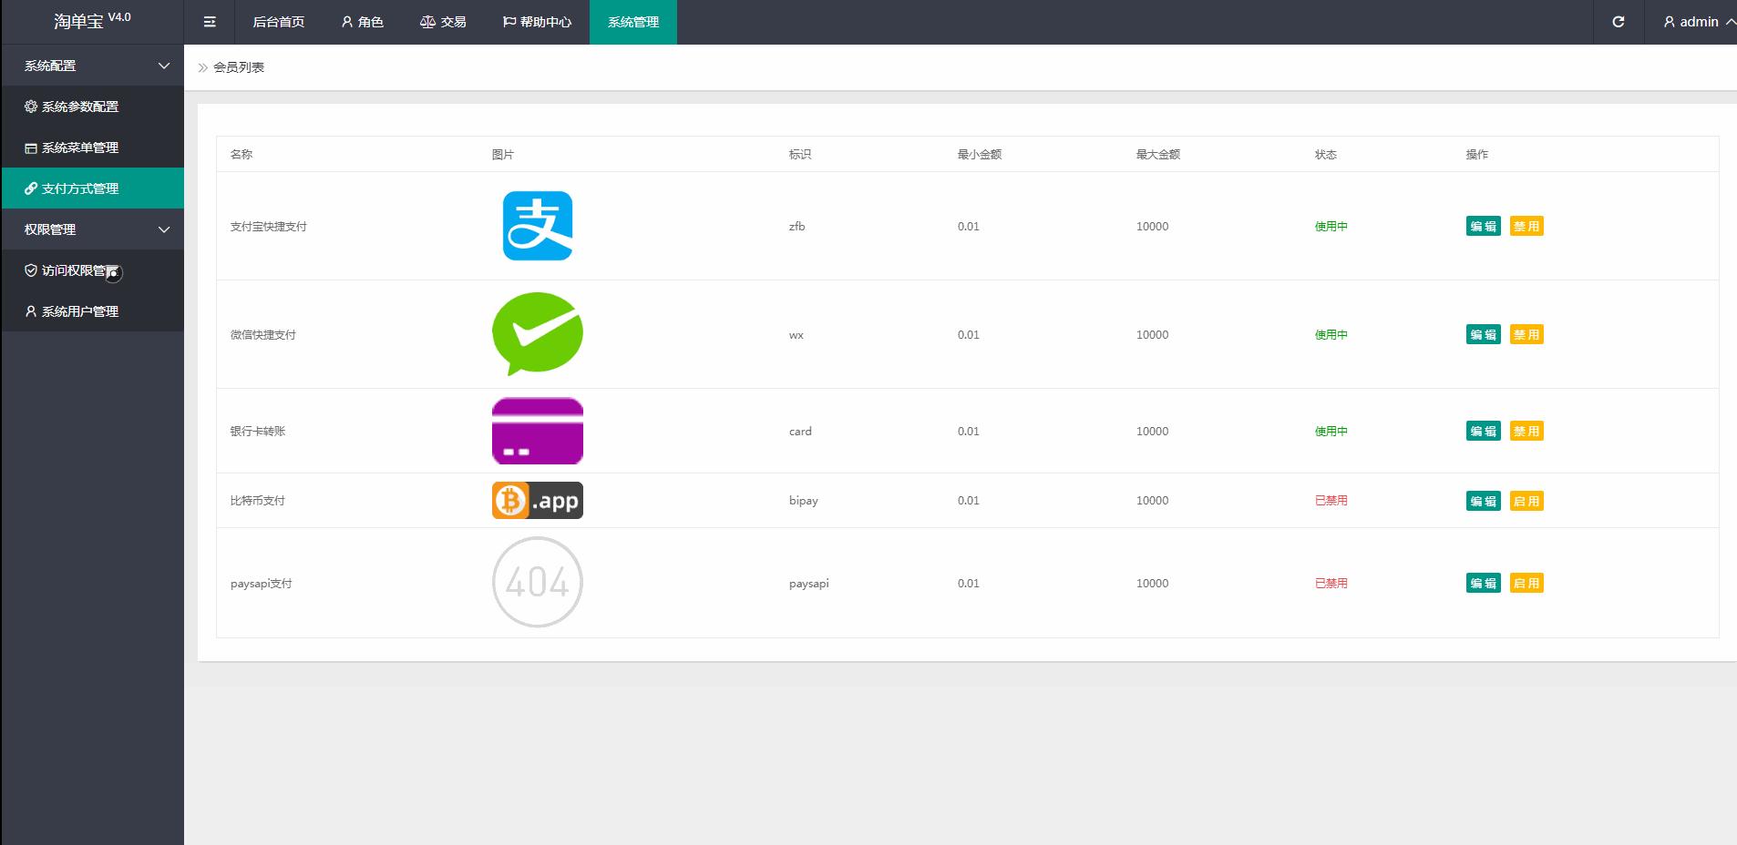This screenshot has width=1737, height=845.
Task: Select the 比特币支付 name cell
Action: click(258, 501)
